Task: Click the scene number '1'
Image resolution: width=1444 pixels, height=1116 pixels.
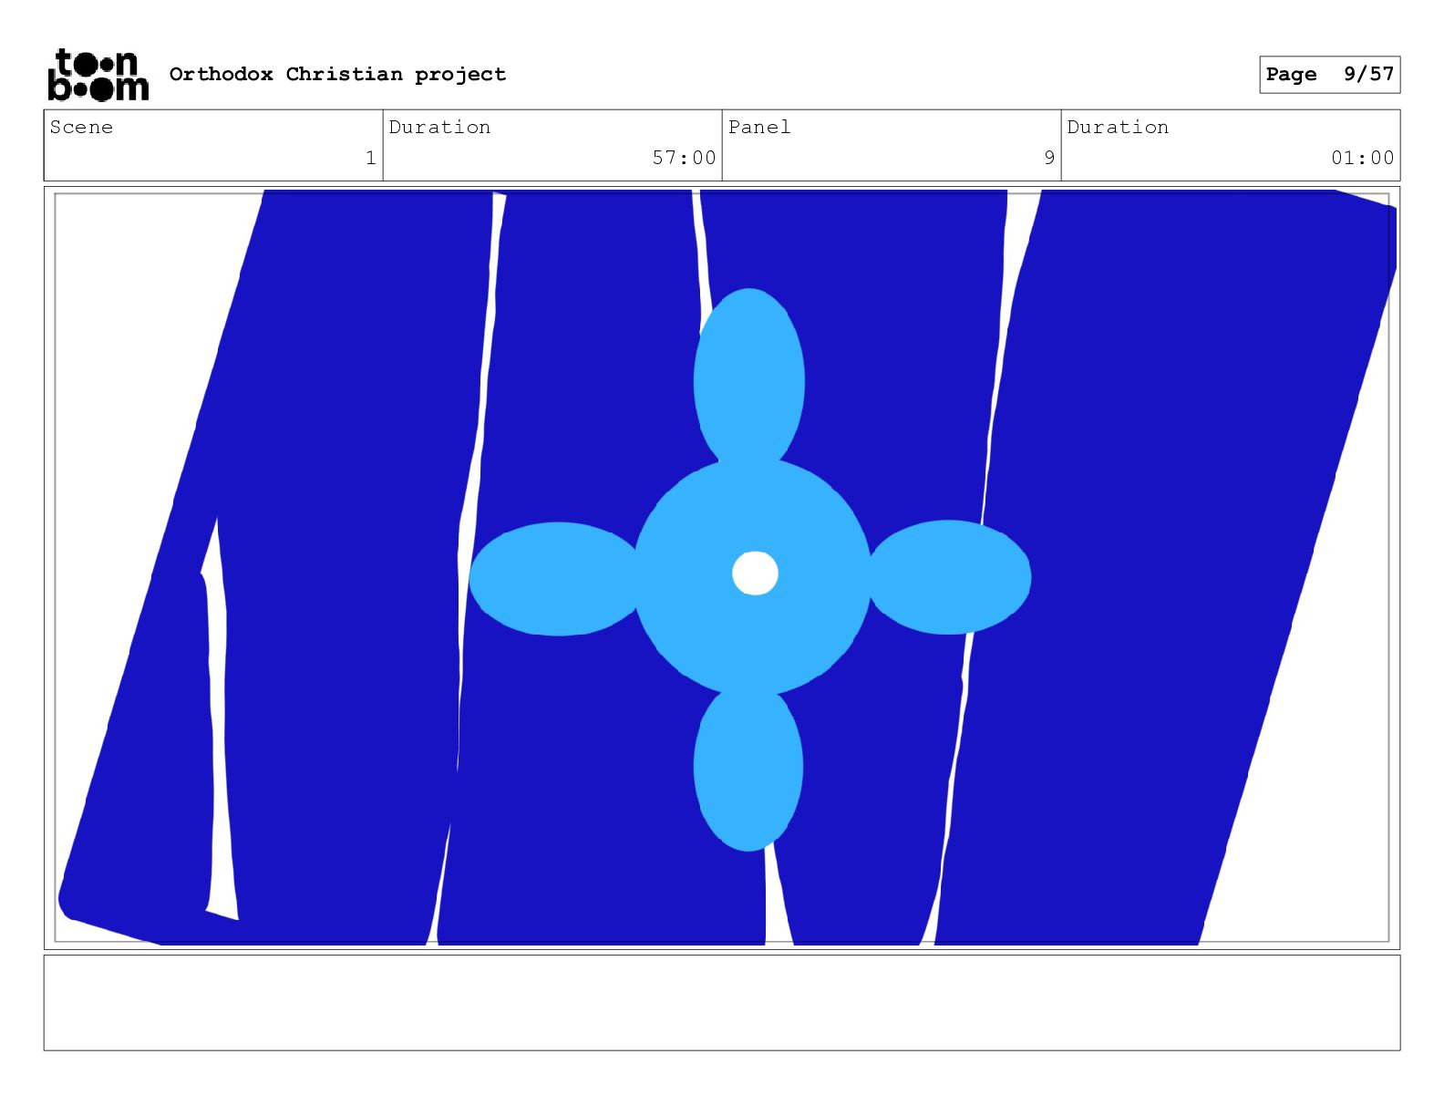Action: point(370,158)
